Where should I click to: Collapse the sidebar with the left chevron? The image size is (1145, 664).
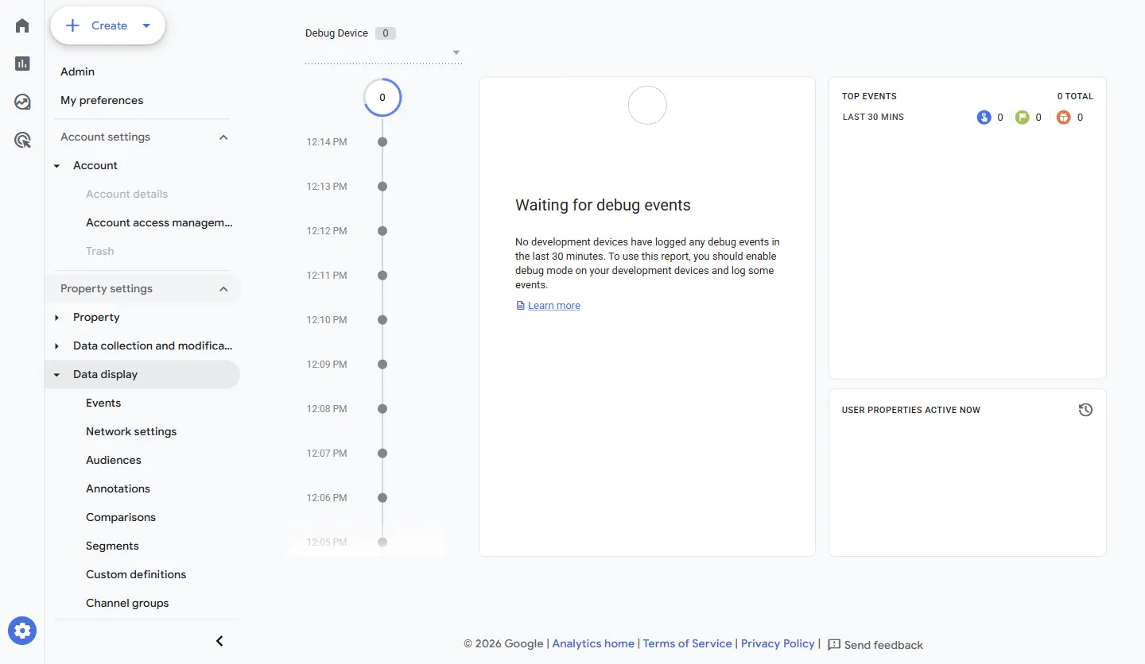(x=220, y=641)
